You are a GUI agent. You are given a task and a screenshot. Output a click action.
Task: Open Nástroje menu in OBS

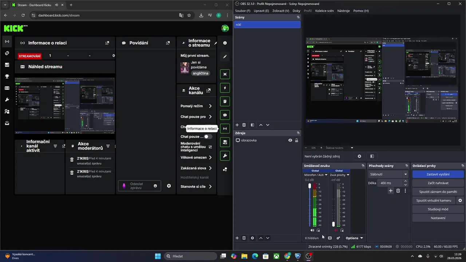click(x=344, y=11)
